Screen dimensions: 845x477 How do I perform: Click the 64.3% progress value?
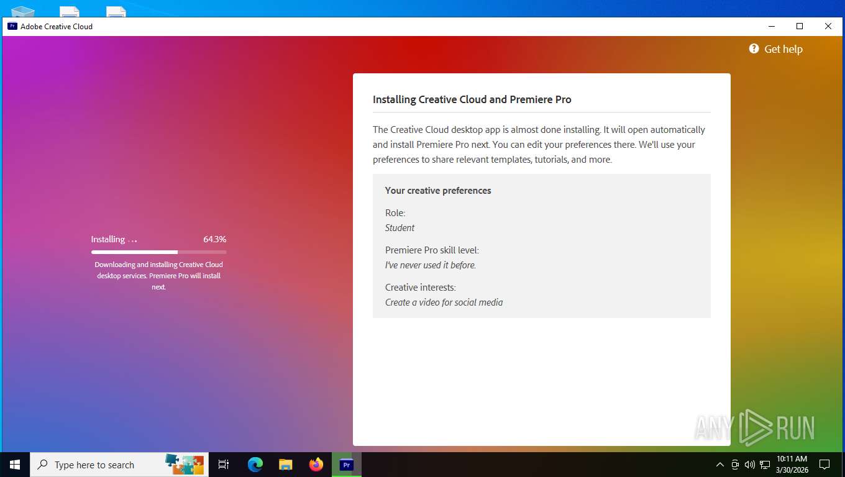coord(214,239)
